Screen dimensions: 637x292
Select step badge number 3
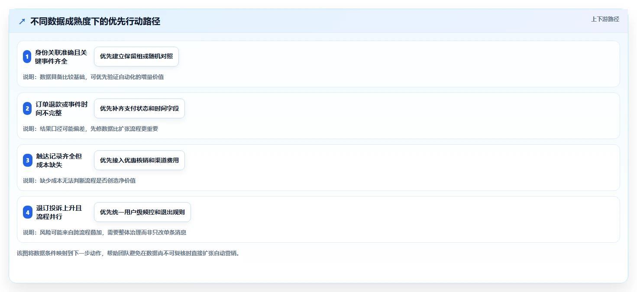(27, 160)
